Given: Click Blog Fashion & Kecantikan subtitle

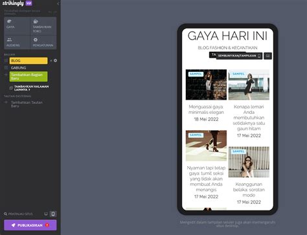Looking at the screenshot, I should (x=227, y=48).
